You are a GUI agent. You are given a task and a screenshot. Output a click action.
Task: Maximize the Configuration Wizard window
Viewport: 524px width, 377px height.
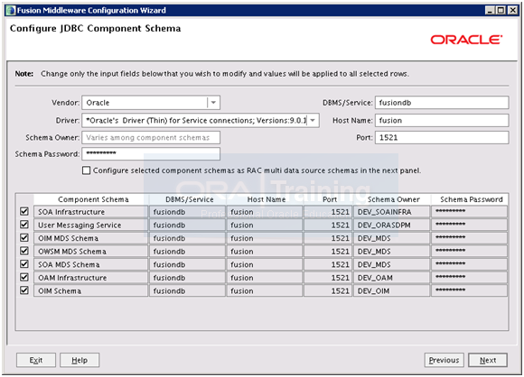pyautogui.click(x=501, y=10)
